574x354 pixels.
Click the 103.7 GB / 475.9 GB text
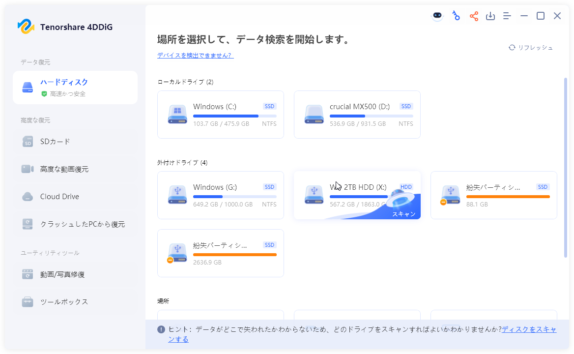point(221,124)
